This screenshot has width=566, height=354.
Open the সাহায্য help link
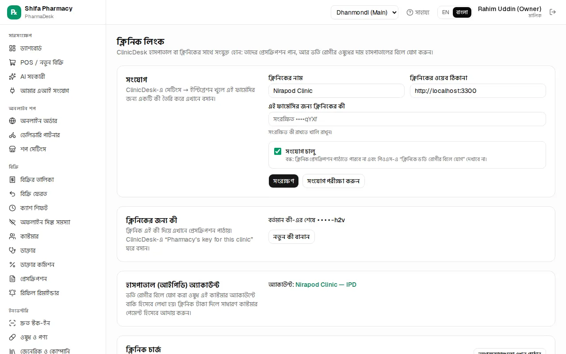click(418, 12)
